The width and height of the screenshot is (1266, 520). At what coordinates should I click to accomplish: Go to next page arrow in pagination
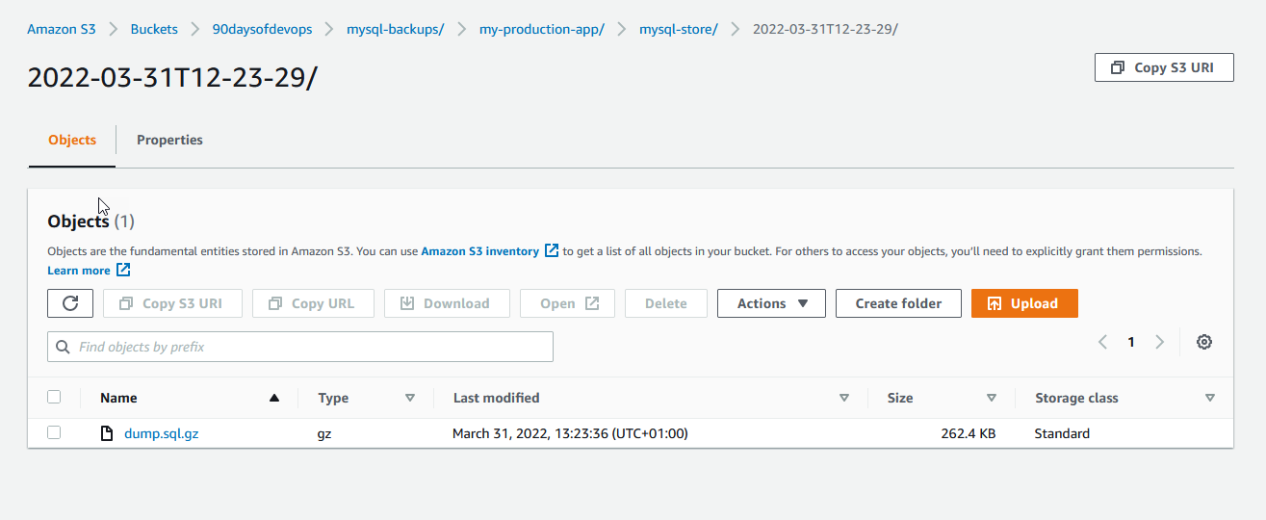tap(1160, 342)
